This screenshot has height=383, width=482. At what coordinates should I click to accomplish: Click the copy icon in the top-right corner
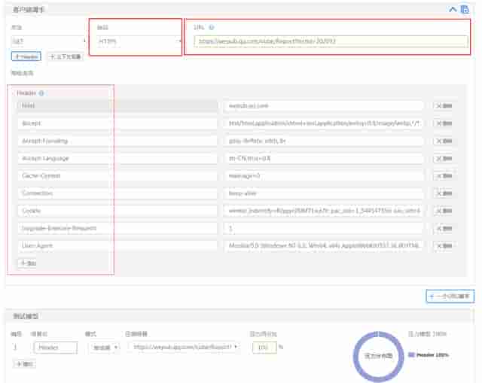pyautogui.click(x=465, y=9)
